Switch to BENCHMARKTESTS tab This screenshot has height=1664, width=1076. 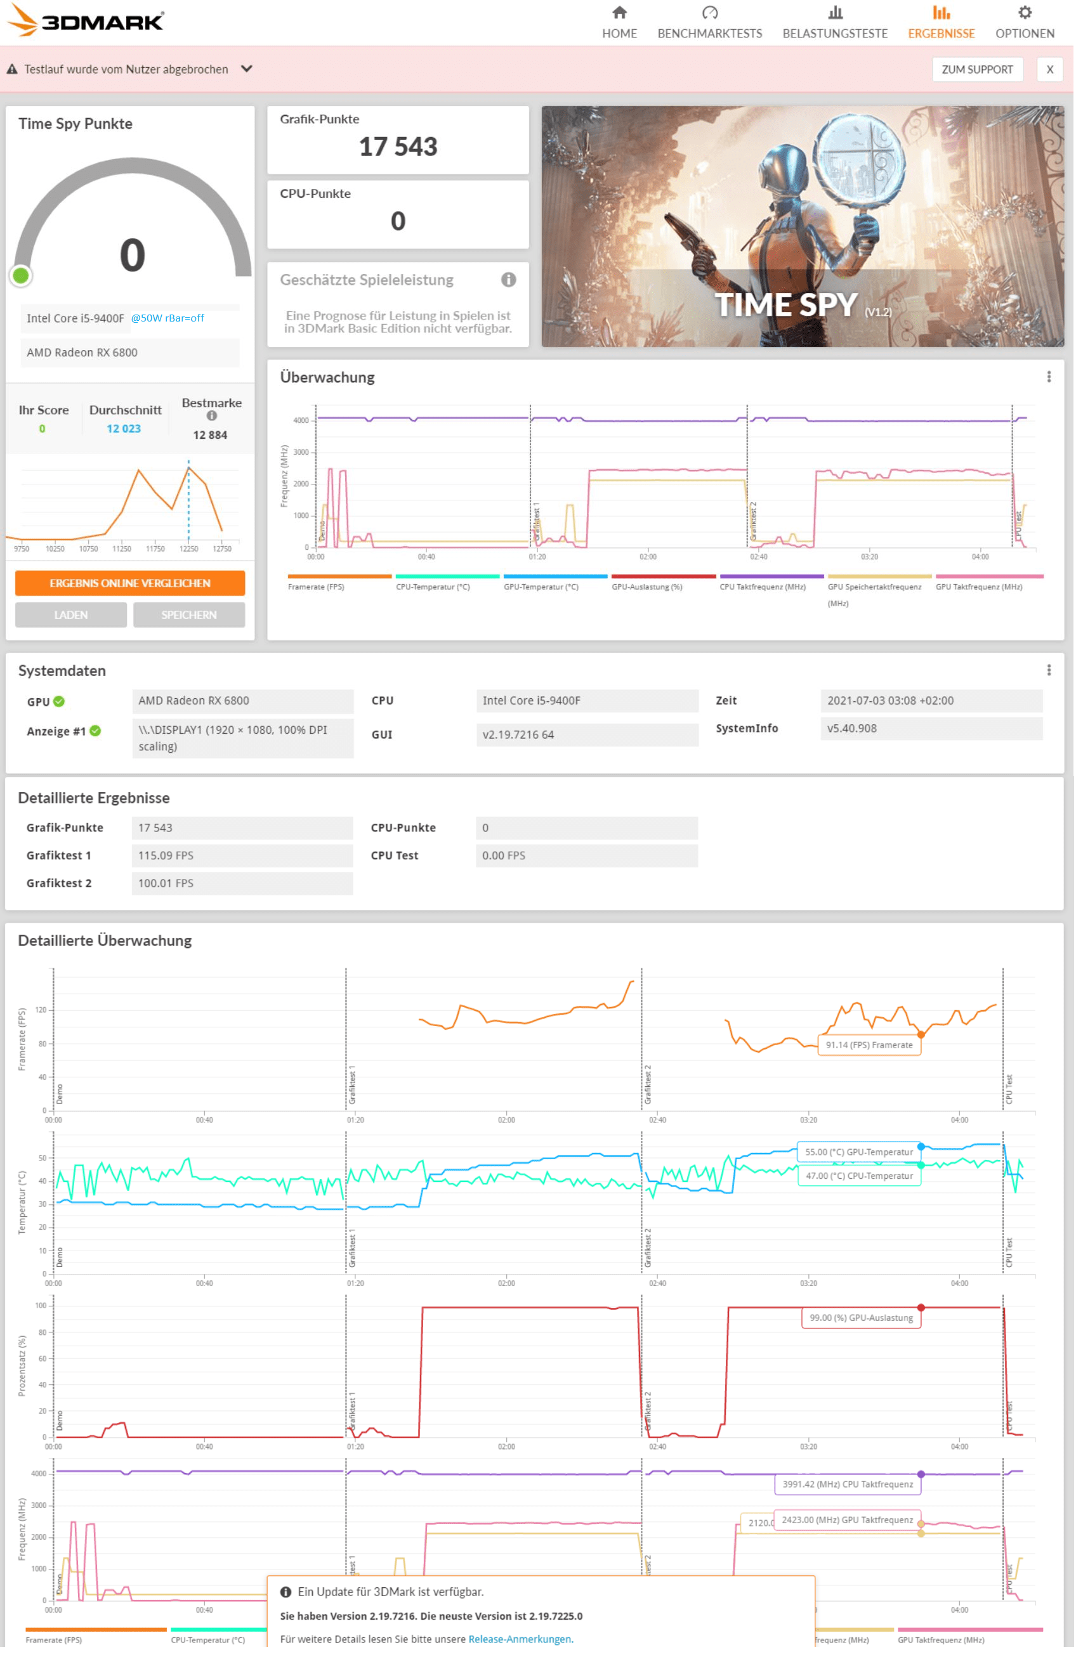coord(711,22)
